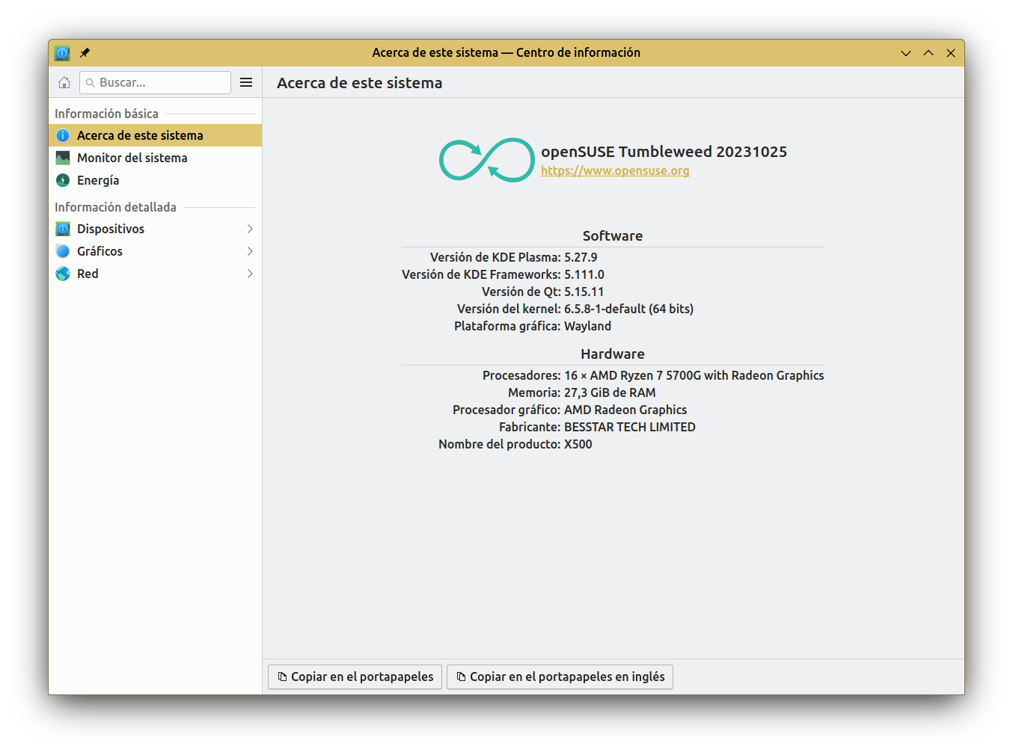Maximize window with the up-chevron title button
Image resolution: width=1013 pixels, height=752 pixels.
pyautogui.click(x=928, y=53)
